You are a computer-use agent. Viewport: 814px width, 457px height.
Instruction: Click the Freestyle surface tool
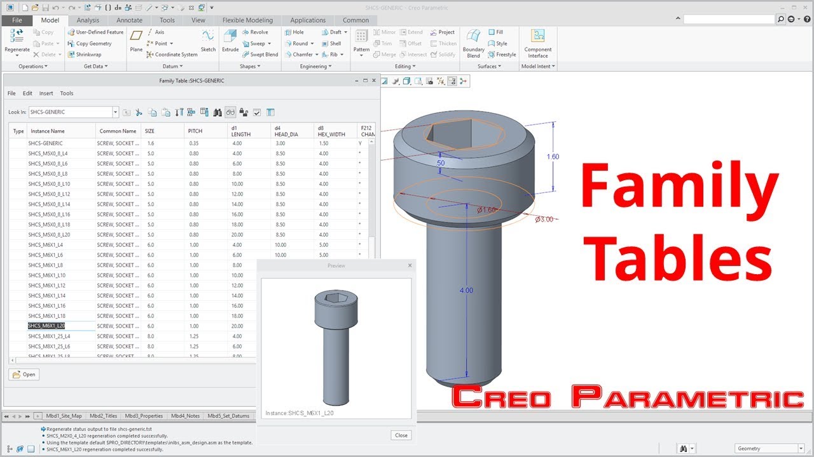pos(502,55)
